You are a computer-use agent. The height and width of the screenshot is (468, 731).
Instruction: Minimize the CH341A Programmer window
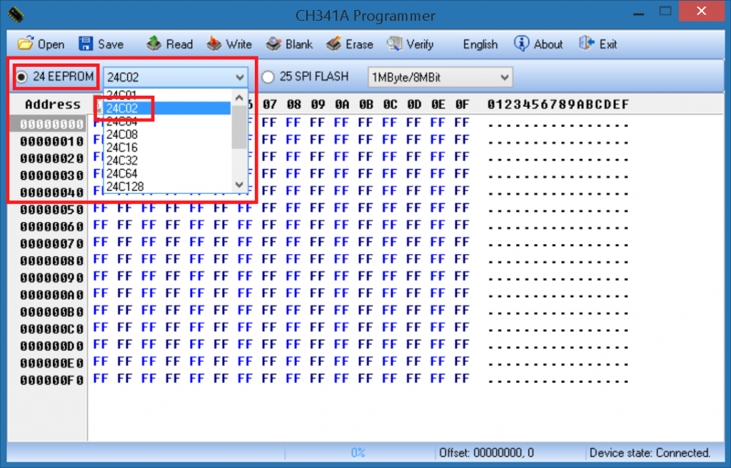(x=639, y=13)
